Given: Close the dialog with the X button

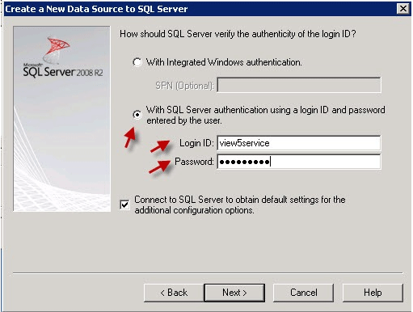Looking at the screenshot, I should point(403,9).
